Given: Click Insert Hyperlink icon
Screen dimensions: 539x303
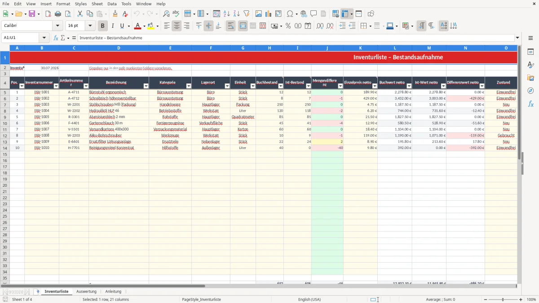Looking at the screenshot, I should pos(304,14).
